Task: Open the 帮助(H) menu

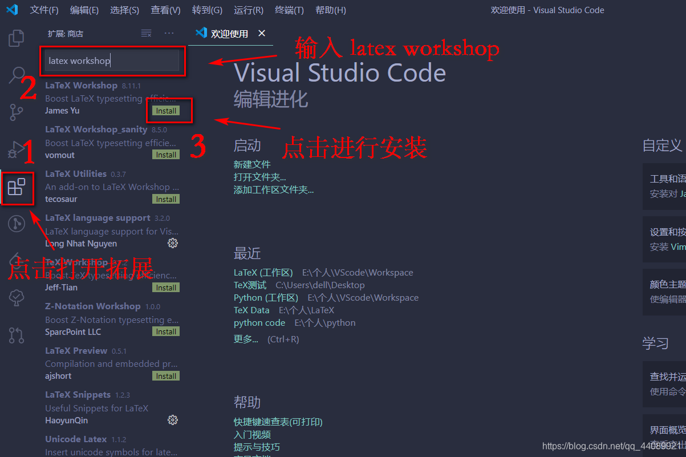Action: coord(331,10)
